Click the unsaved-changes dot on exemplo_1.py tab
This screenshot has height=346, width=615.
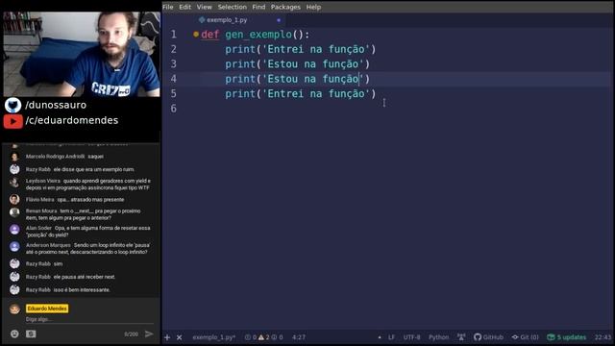[279, 20]
